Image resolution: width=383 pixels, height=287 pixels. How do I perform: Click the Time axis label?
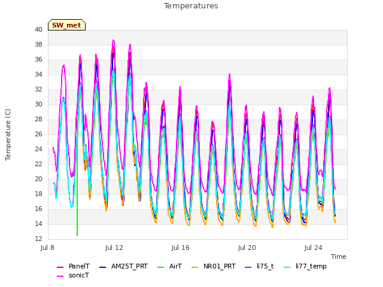(339, 257)
